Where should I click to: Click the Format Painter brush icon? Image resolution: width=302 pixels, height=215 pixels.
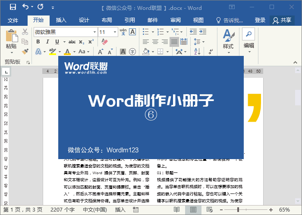click(25, 52)
